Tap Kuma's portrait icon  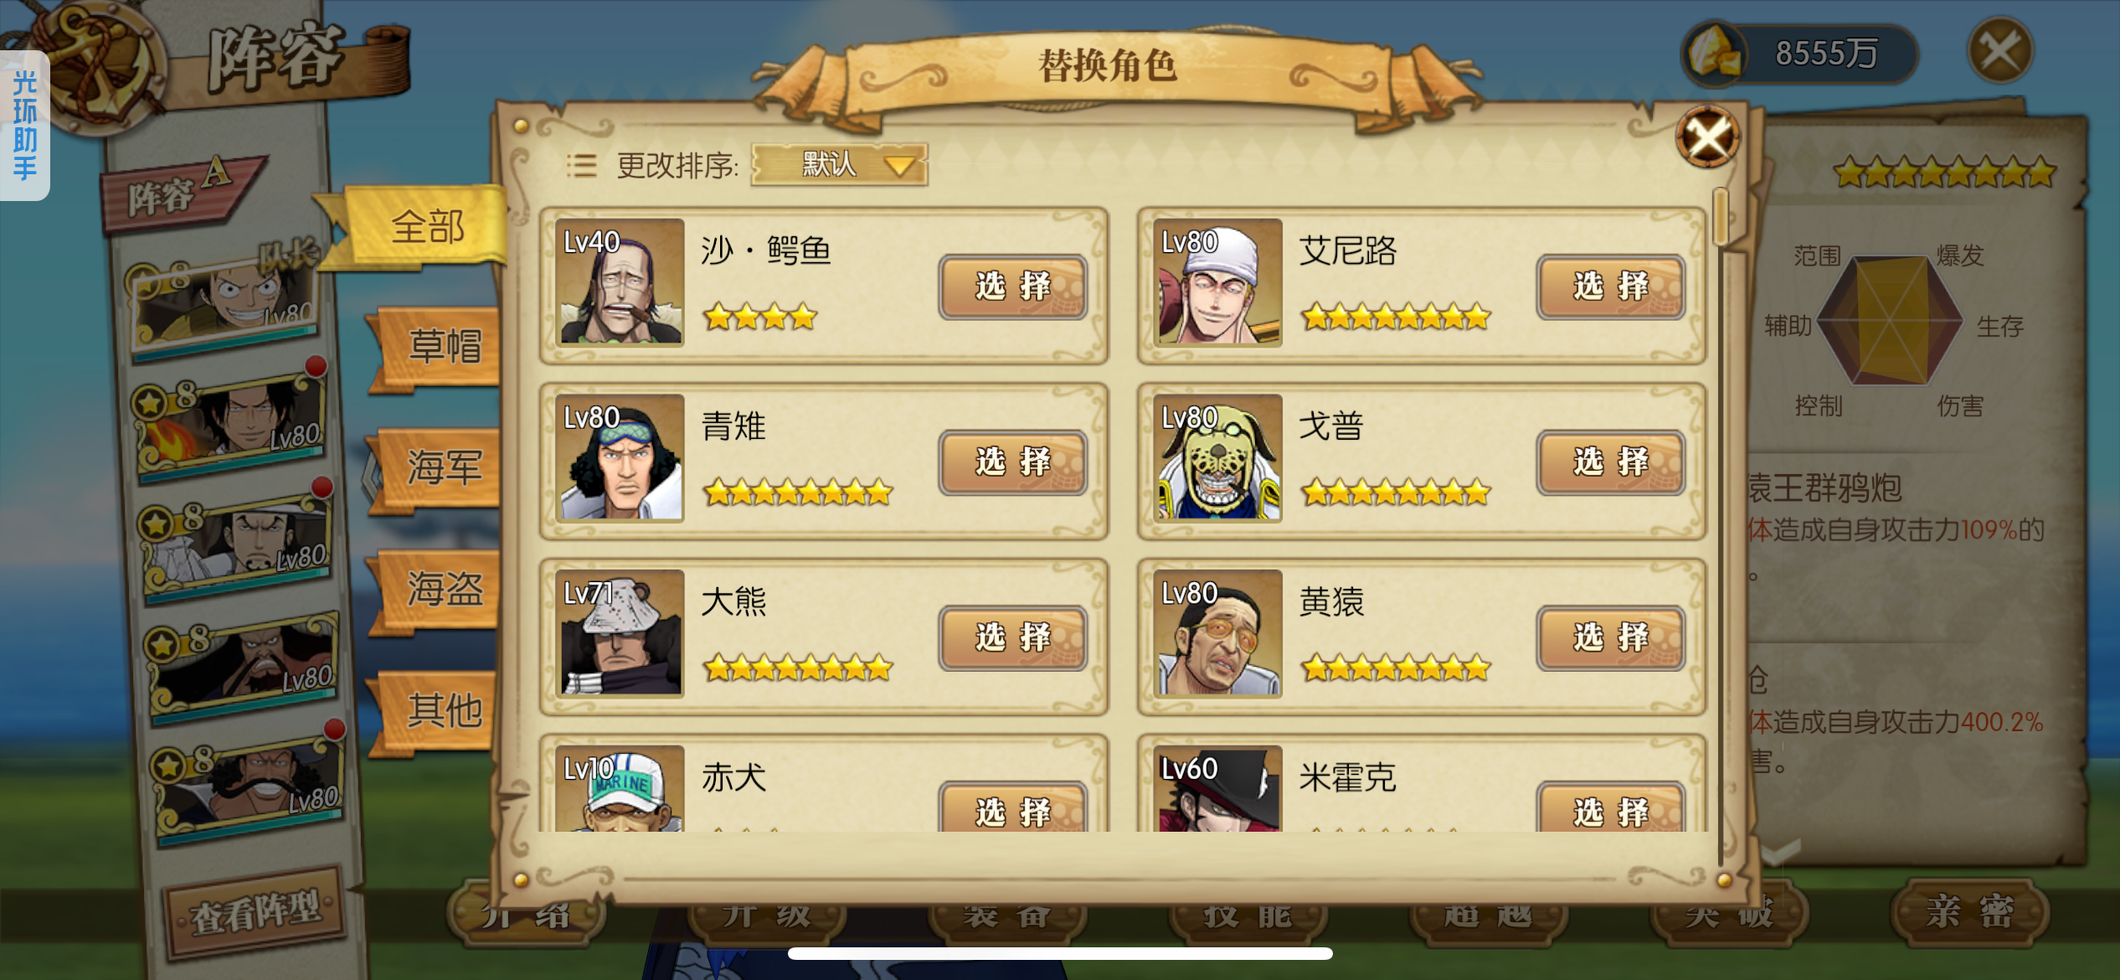620,634
